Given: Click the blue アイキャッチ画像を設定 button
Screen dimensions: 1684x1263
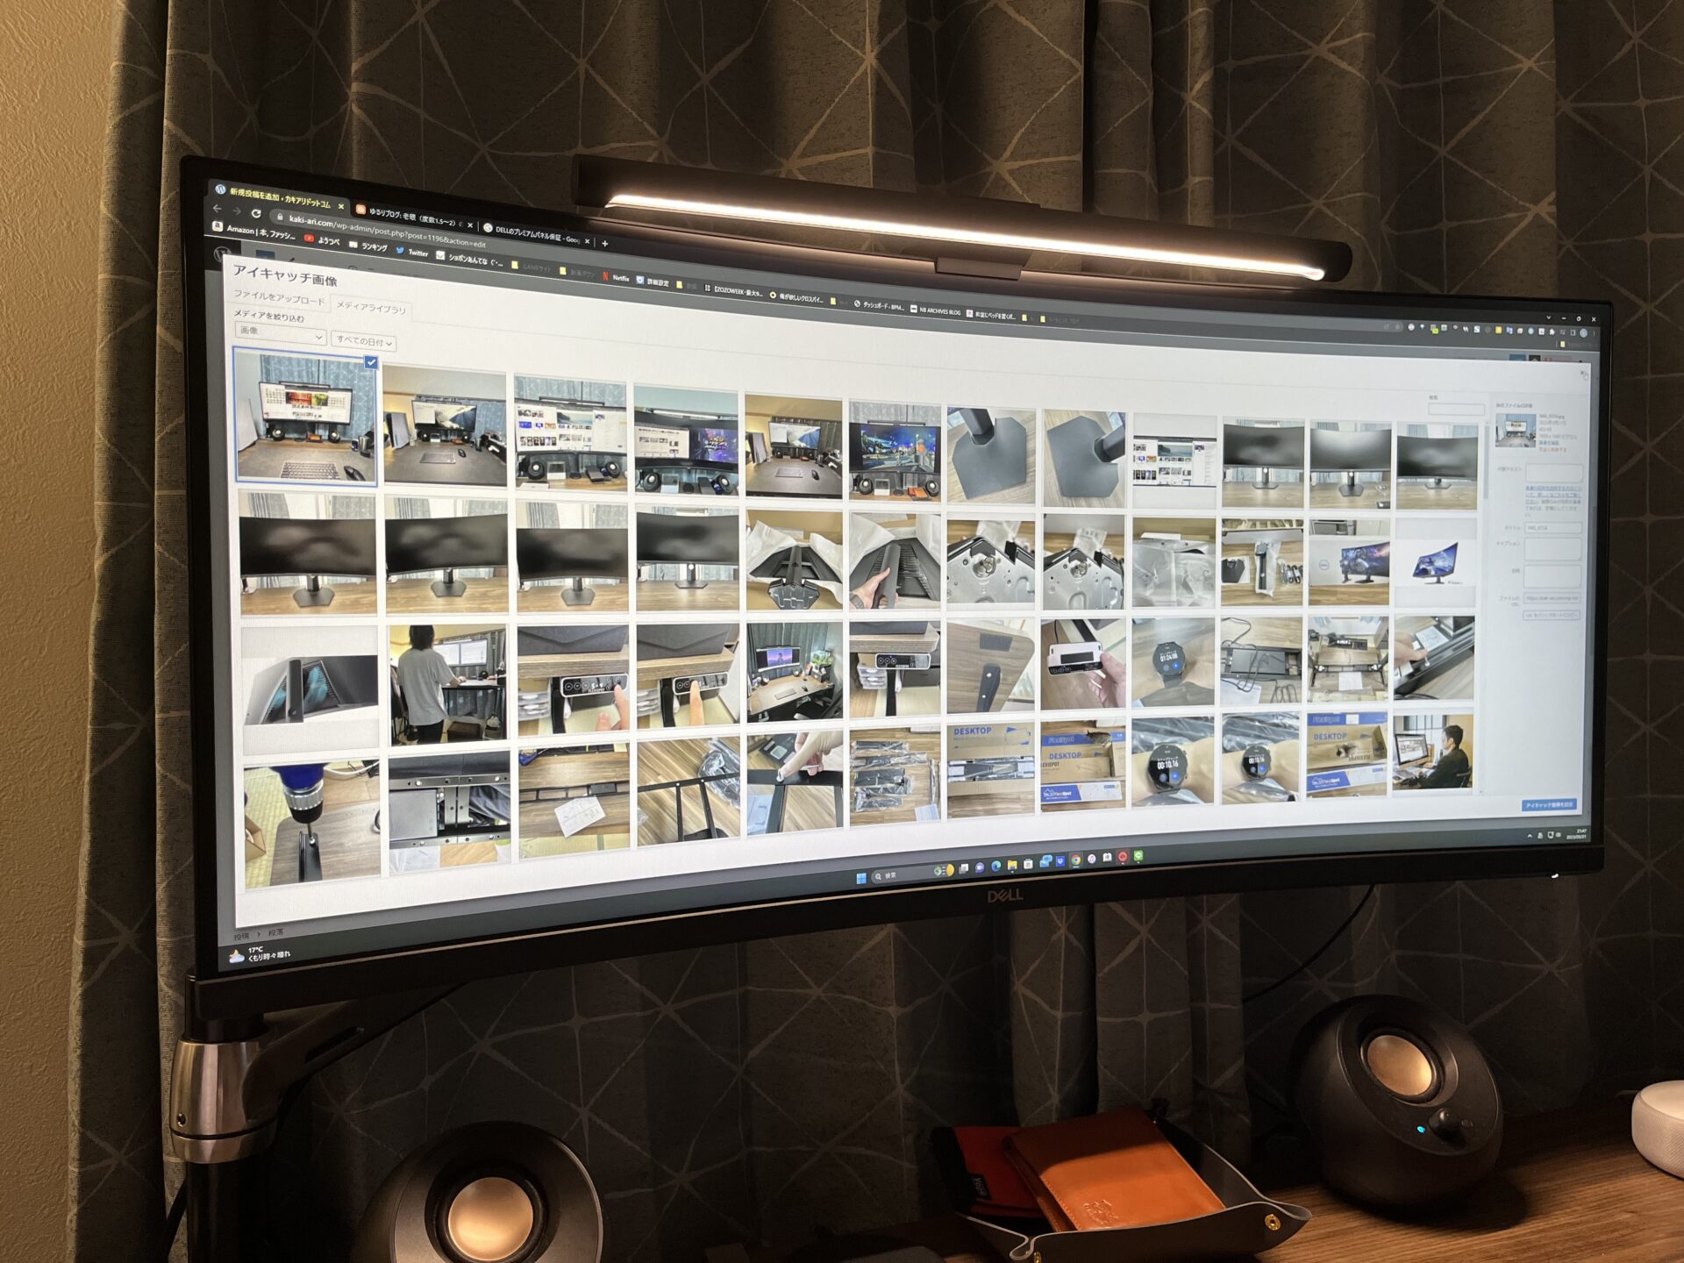Looking at the screenshot, I should pyautogui.click(x=1549, y=804).
